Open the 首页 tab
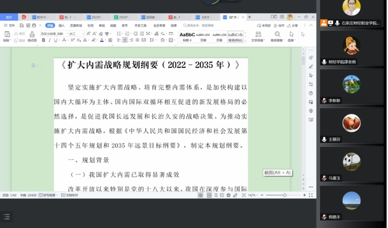Screen dimensions: 388x228 coord(9,17)
